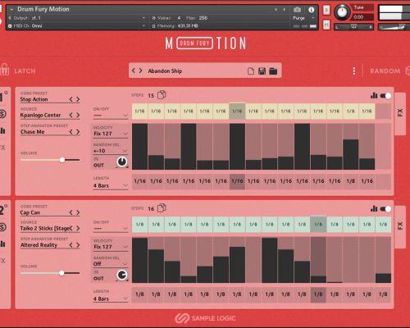Toggle track 1 sequencer power switch
This screenshot has width=410, height=328.
coord(385,96)
